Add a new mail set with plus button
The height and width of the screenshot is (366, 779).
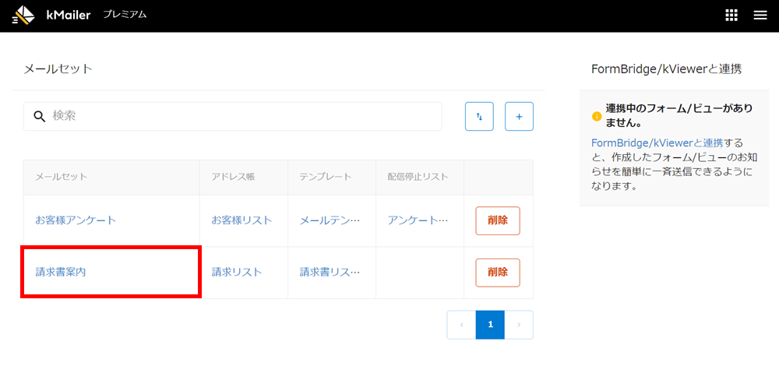pos(519,116)
